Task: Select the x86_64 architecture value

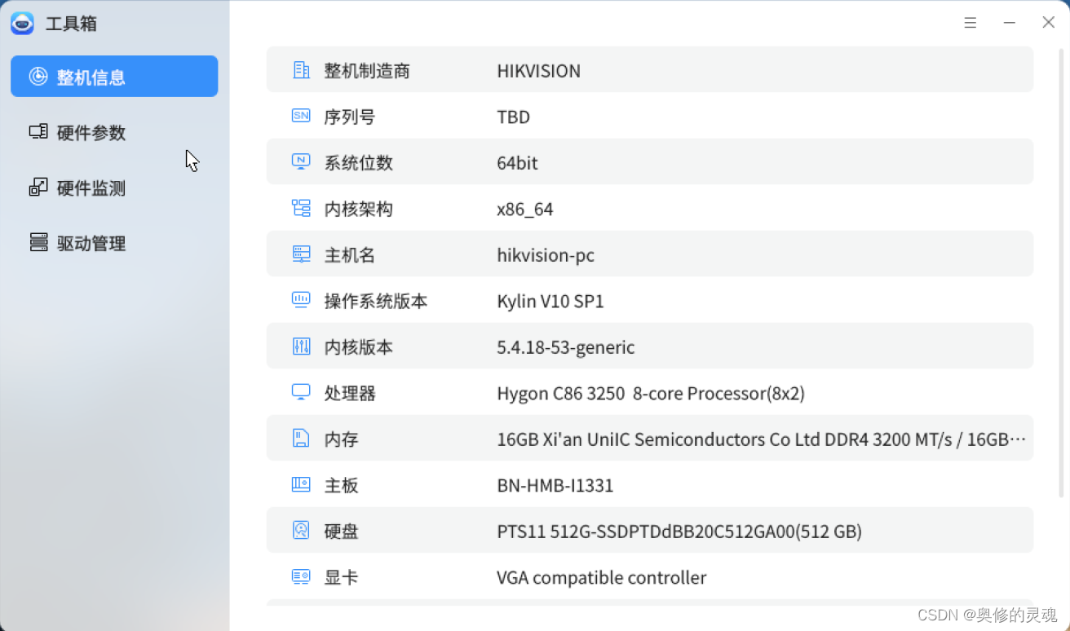Action: coord(524,210)
